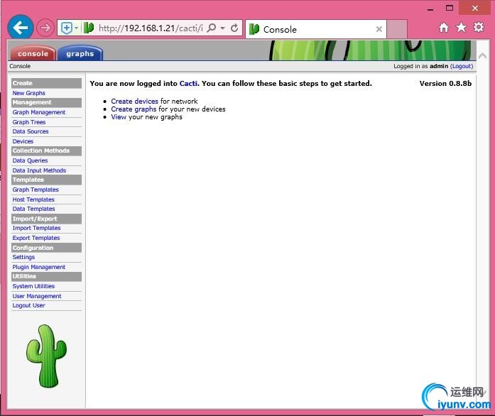
Task: Click the Create section header
Action: click(x=46, y=83)
